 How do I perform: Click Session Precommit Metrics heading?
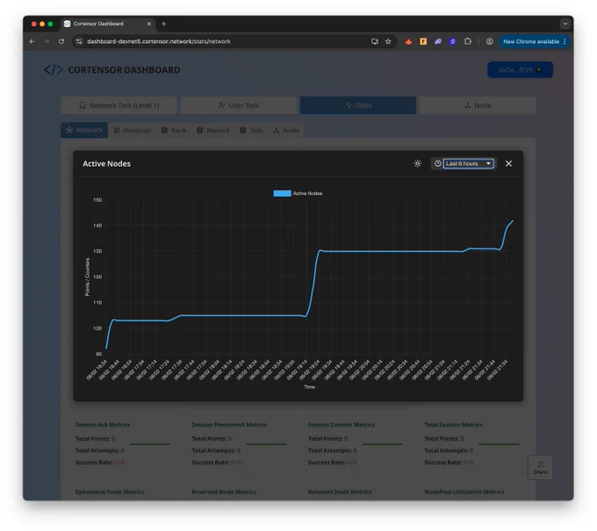point(229,425)
